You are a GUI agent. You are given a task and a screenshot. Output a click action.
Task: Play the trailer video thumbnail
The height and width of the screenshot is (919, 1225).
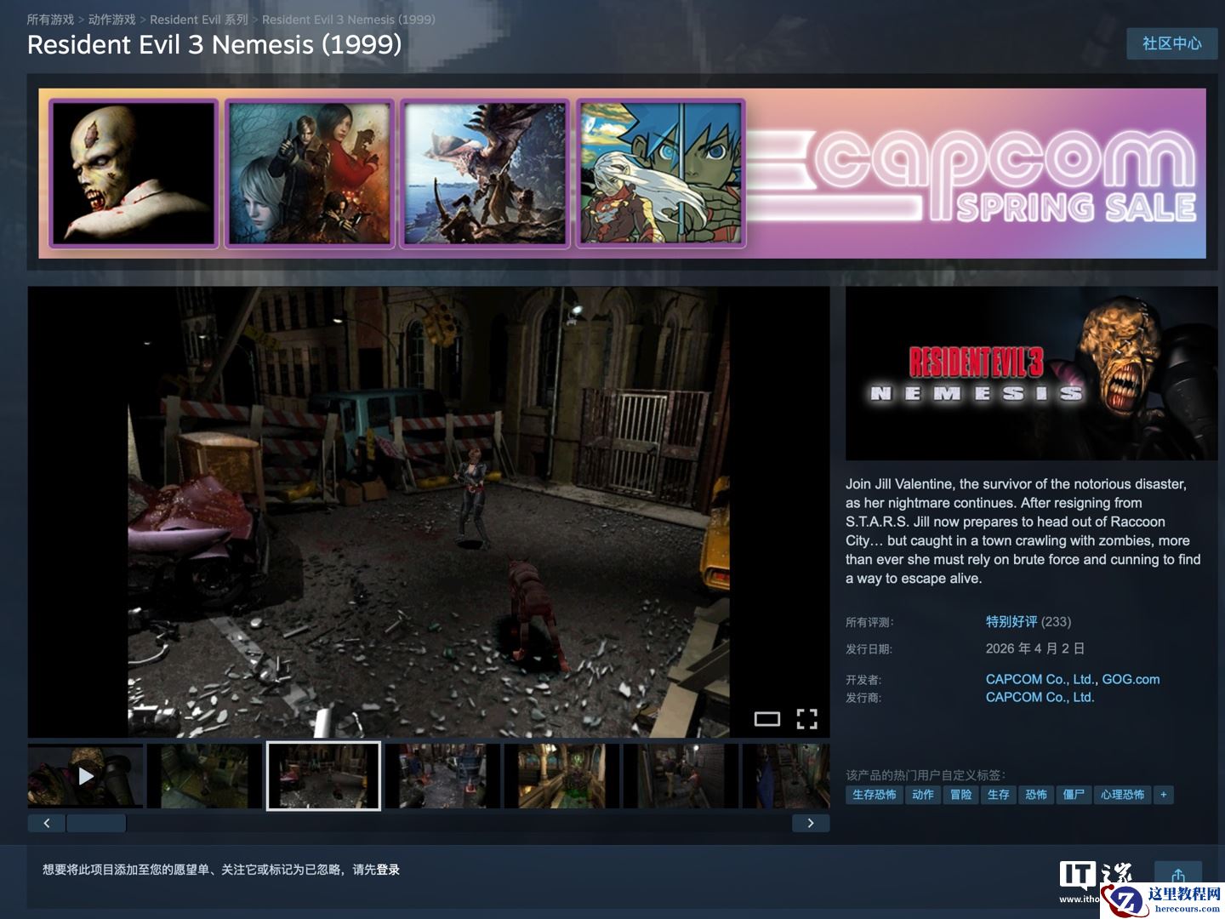click(85, 775)
